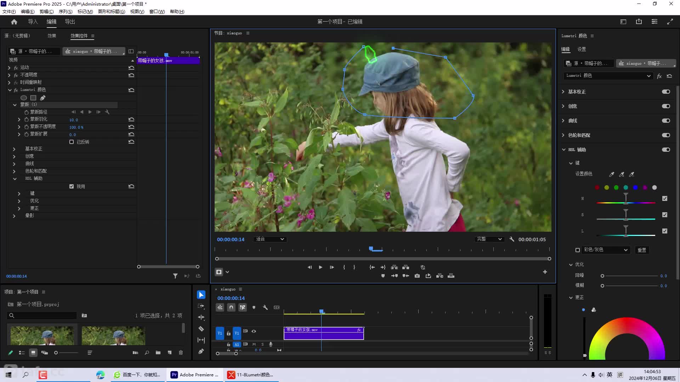
Task: Select the Pen tool in tools panel
Action: tap(201, 351)
